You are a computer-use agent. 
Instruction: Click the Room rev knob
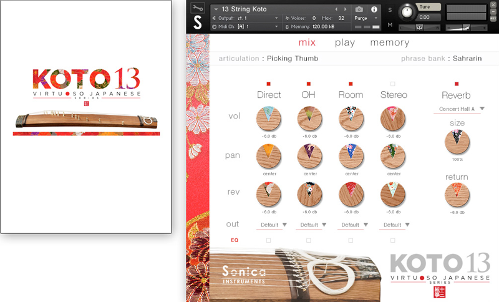351,195
